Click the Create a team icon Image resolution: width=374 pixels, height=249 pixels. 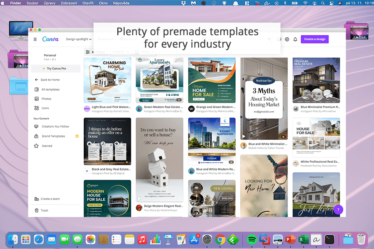[x=37, y=199]
